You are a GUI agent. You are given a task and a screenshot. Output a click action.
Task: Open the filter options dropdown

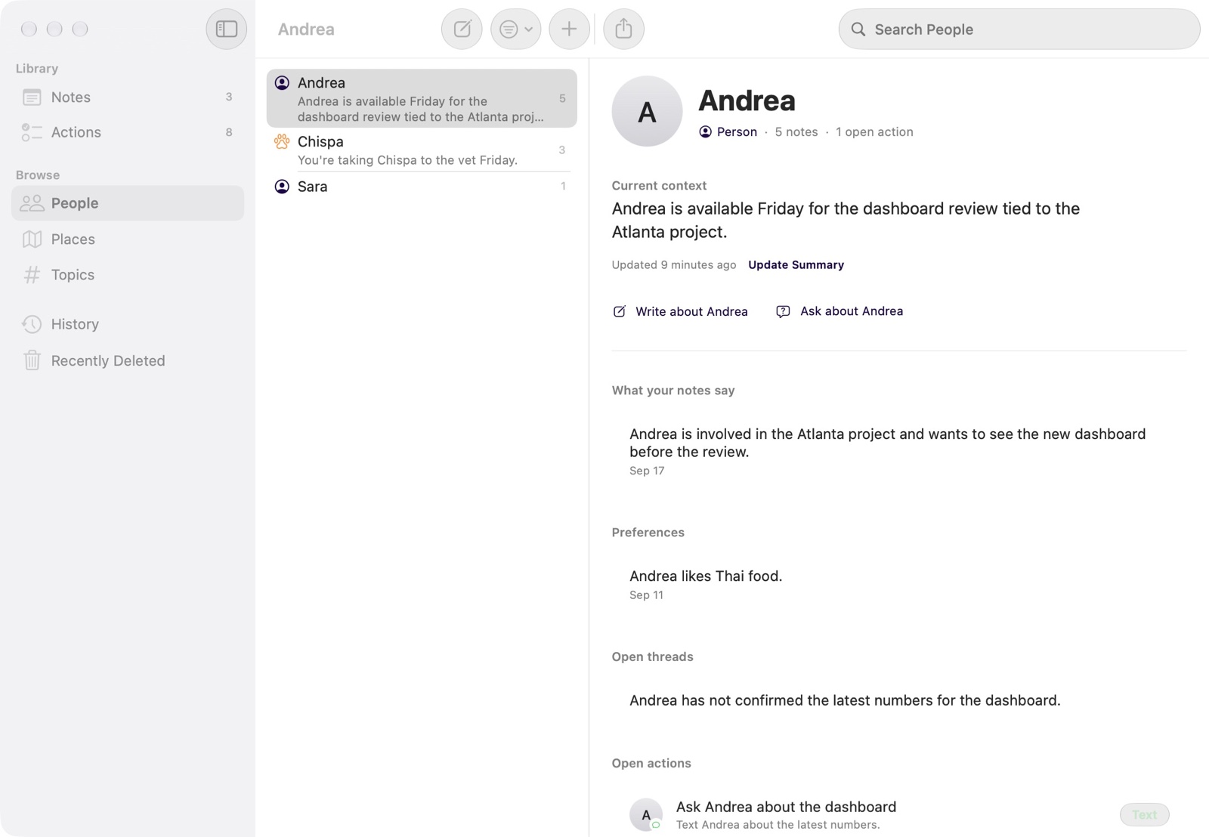click(x=516, y=29)
